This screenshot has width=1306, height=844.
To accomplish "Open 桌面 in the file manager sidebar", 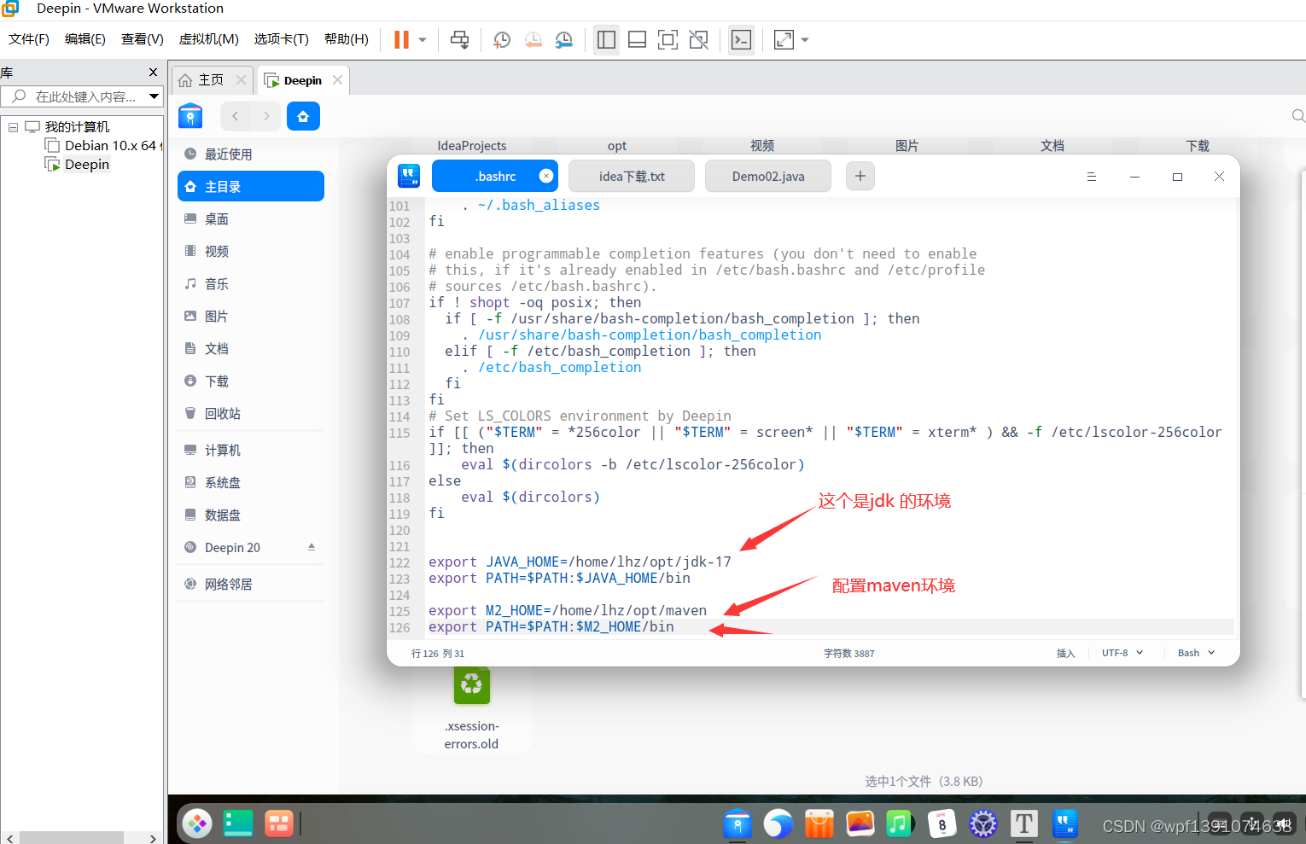I will pyautogui.click(x=251, y=219).
